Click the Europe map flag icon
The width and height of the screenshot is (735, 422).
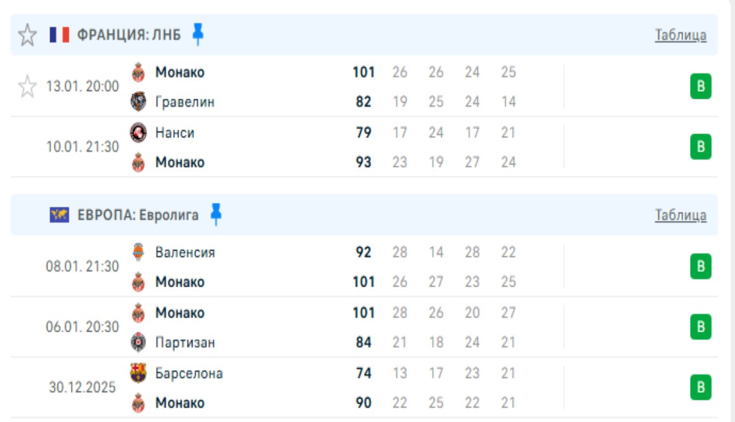point(60,215)
